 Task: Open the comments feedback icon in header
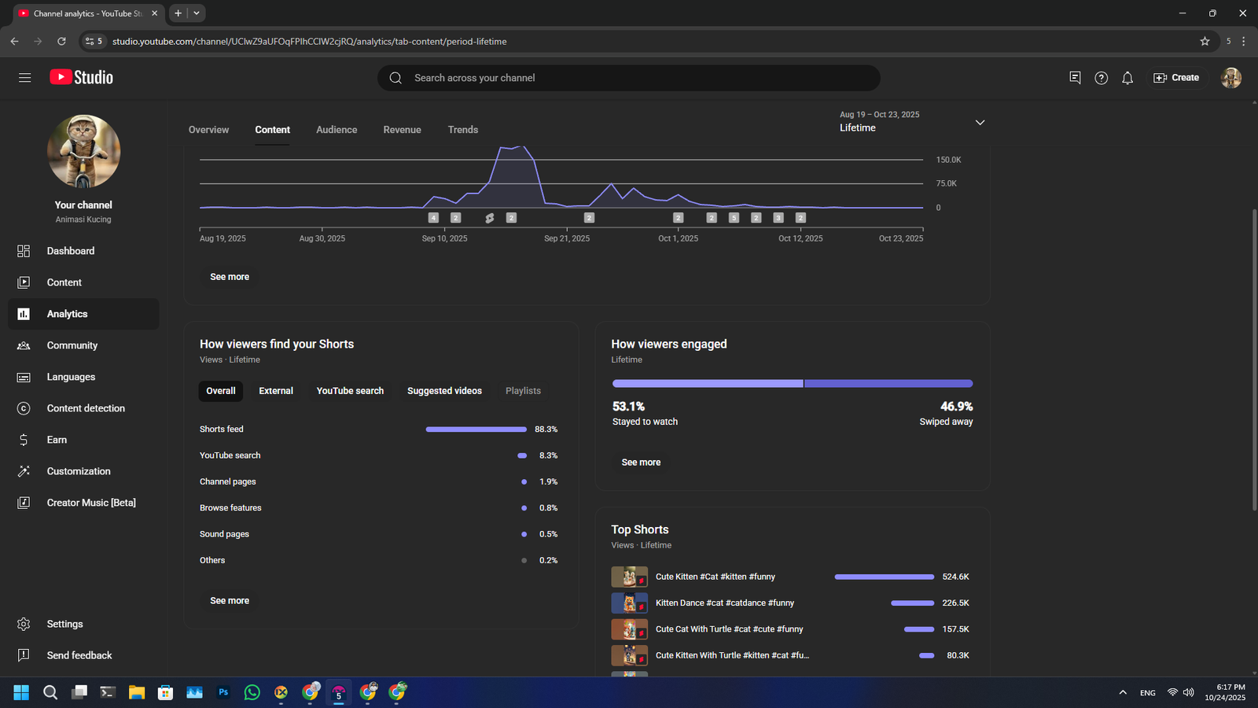[x=1075, y=77]
